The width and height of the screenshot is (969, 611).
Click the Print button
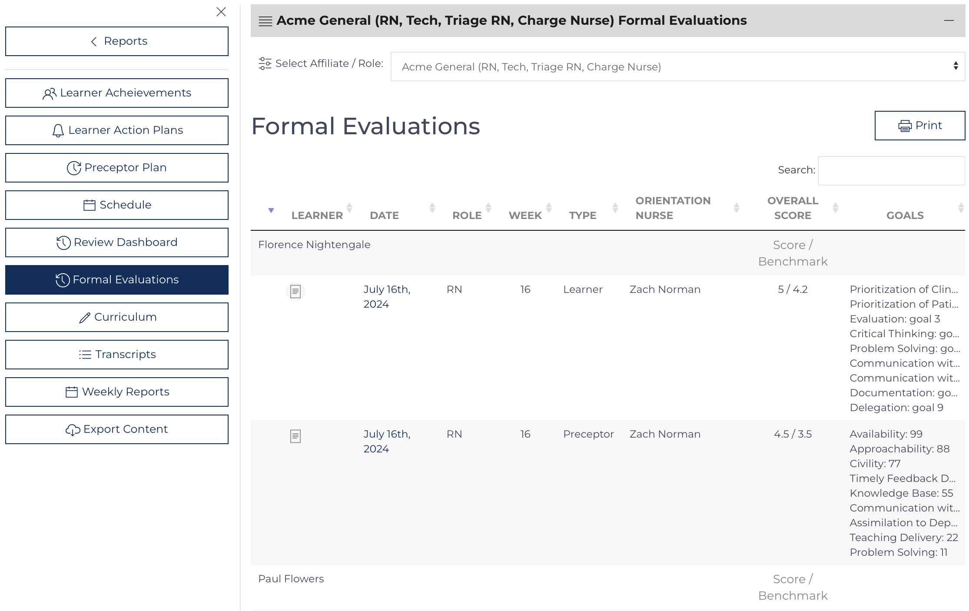click(919, 125)
